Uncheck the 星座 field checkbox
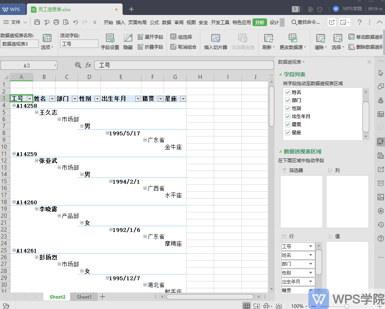The height and width of the screenshot is (309, 385). point(288,133)
